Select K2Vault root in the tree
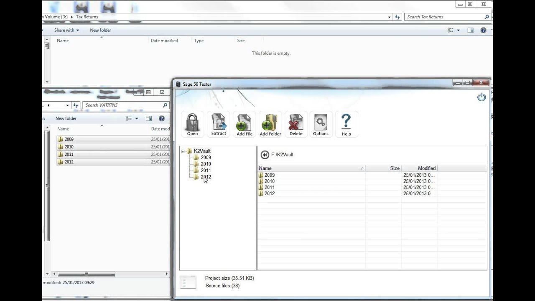The width and height of the screenshot is (535, 301). [202, 151]
